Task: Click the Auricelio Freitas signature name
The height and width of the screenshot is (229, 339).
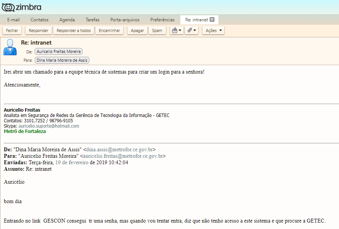Action: click(x=22, y=110)
